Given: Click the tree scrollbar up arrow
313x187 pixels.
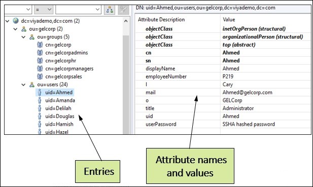Looking at the screenshot, I should point(126,21).
